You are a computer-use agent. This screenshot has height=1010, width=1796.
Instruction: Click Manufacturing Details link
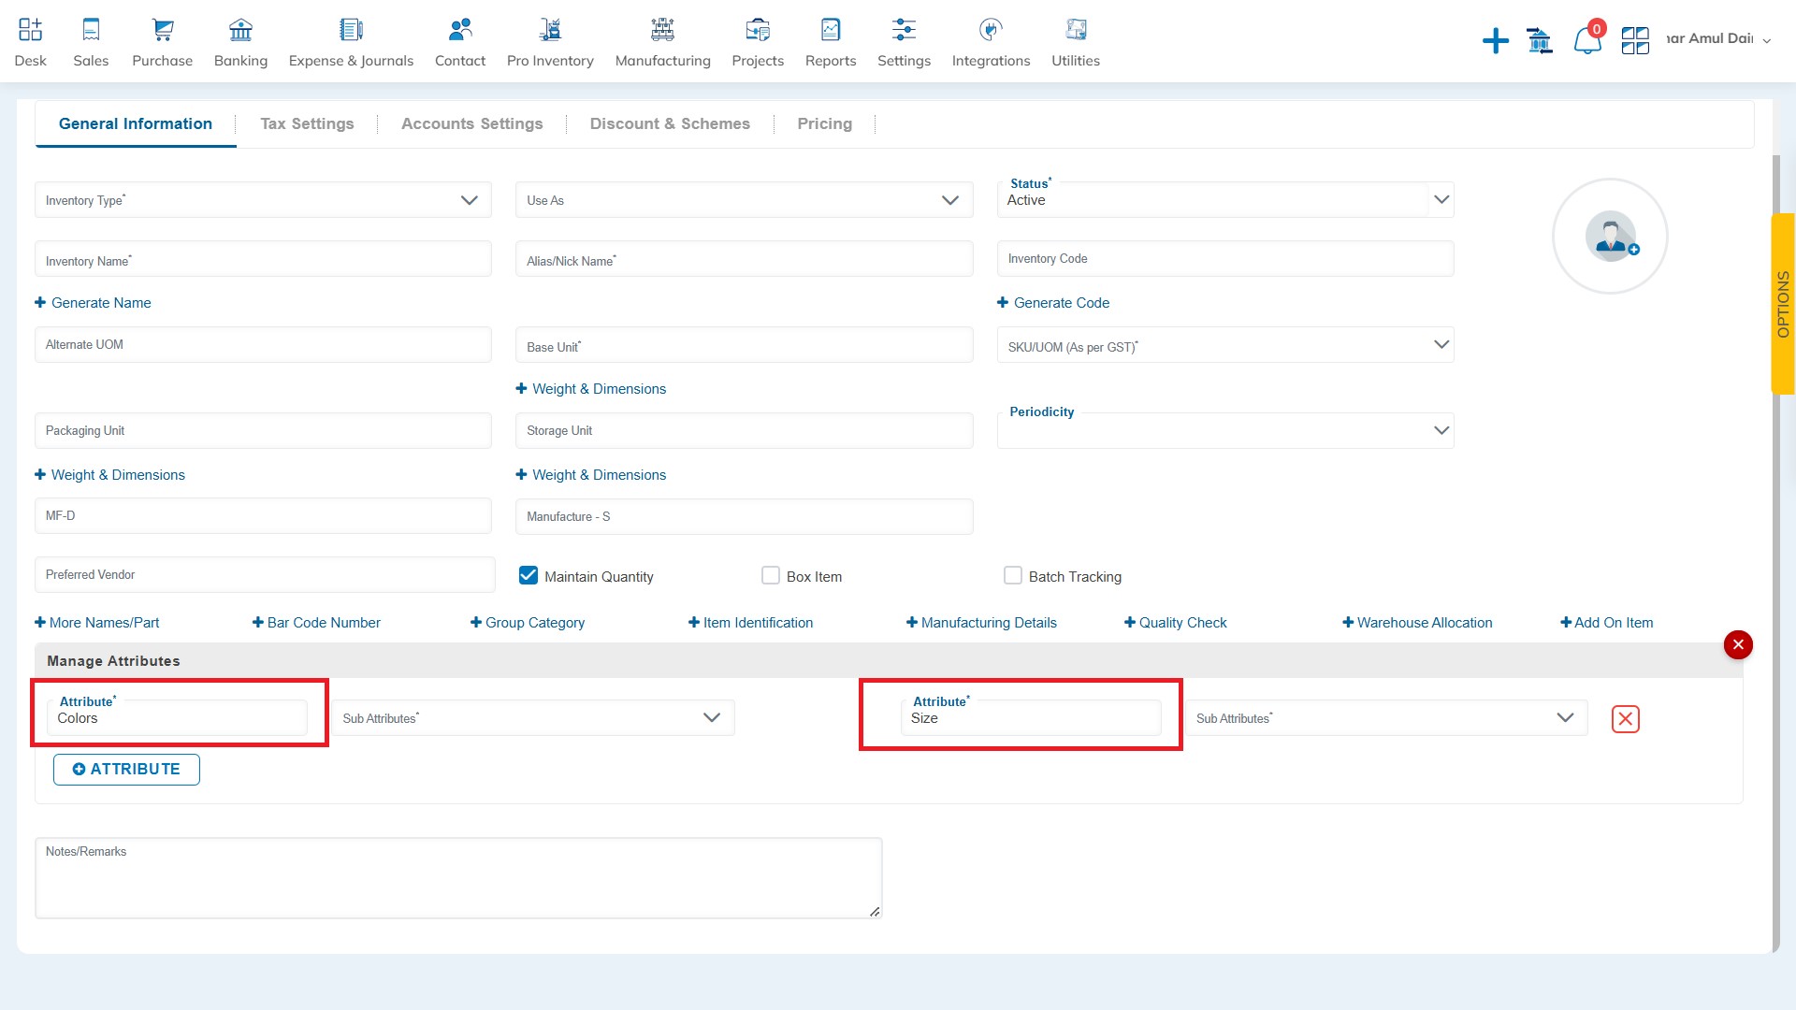(981, 623)
